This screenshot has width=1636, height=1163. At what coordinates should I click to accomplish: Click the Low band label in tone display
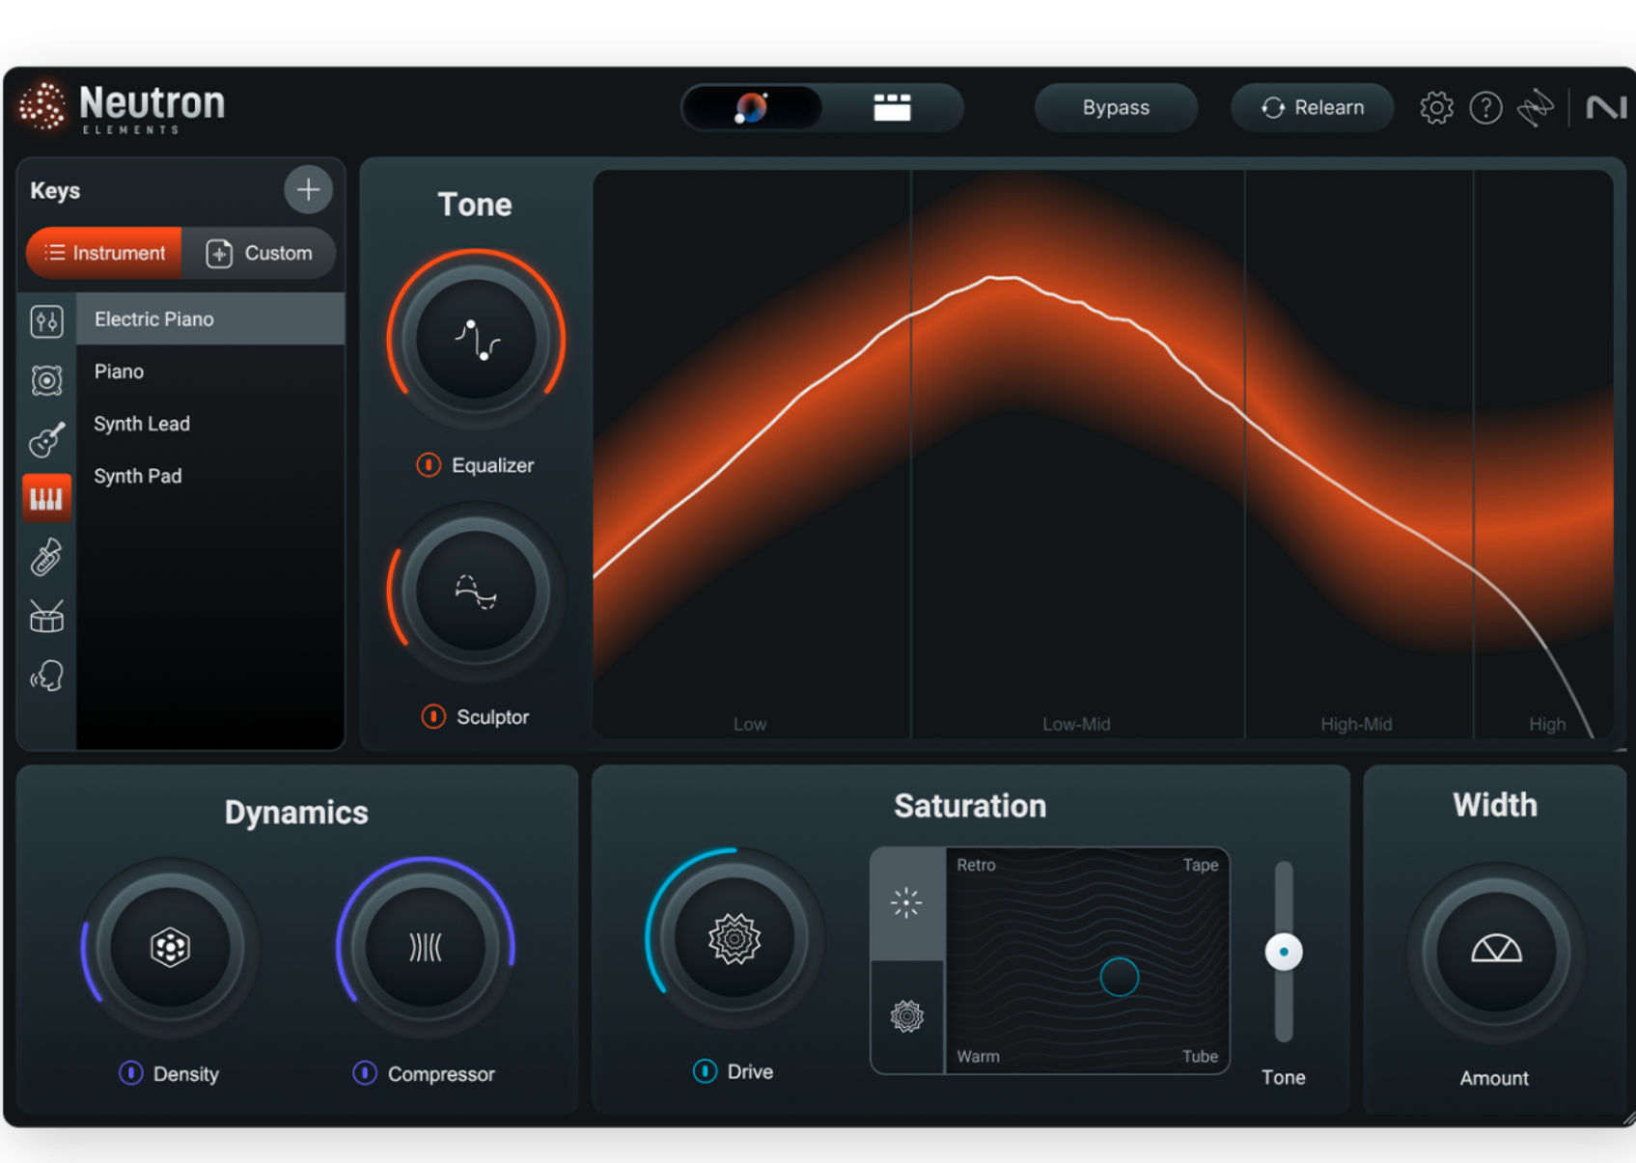750,724
